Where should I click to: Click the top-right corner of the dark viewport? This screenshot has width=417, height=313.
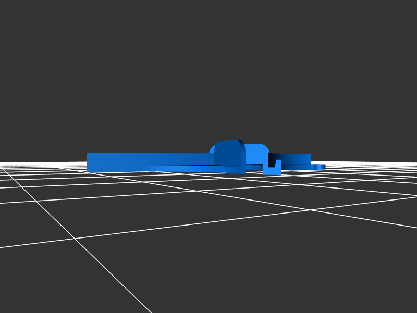point(414,3)
